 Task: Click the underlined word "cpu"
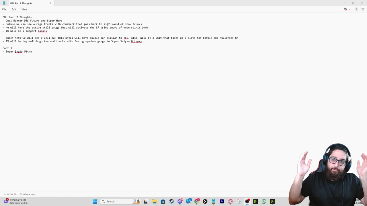pos(126,38)
